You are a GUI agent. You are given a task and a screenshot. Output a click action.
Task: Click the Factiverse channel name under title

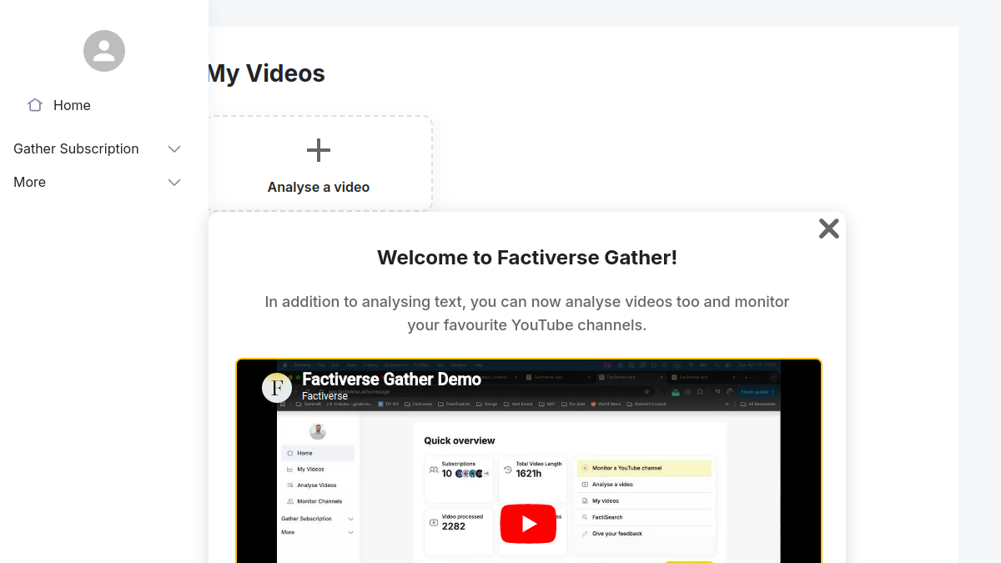324,396
